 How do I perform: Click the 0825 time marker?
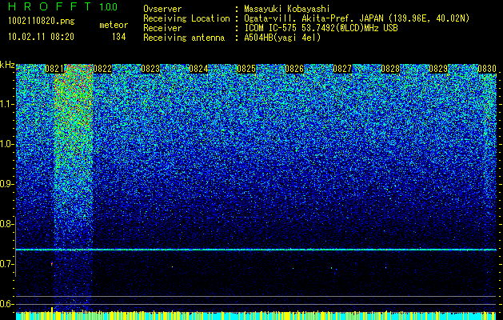(x=246, y=69)
